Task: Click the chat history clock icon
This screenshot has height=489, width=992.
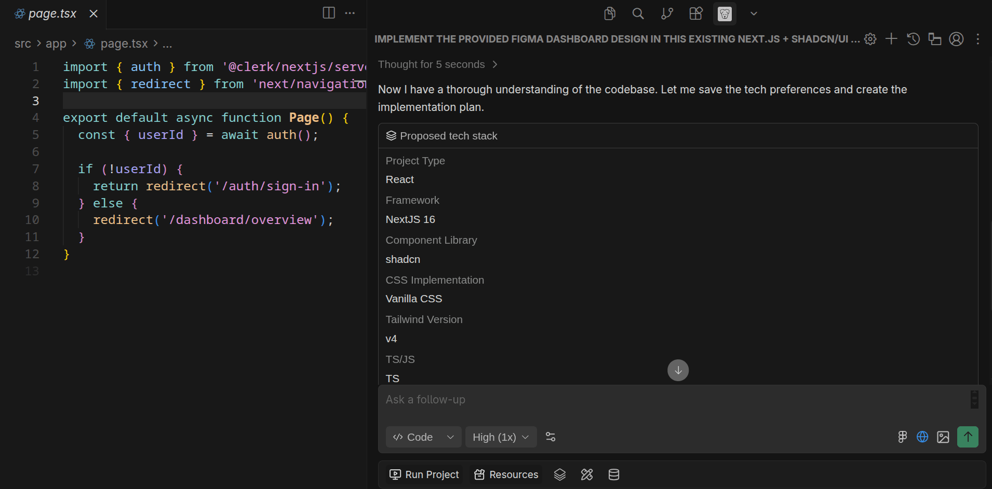Action: click(x=913, y=39)
